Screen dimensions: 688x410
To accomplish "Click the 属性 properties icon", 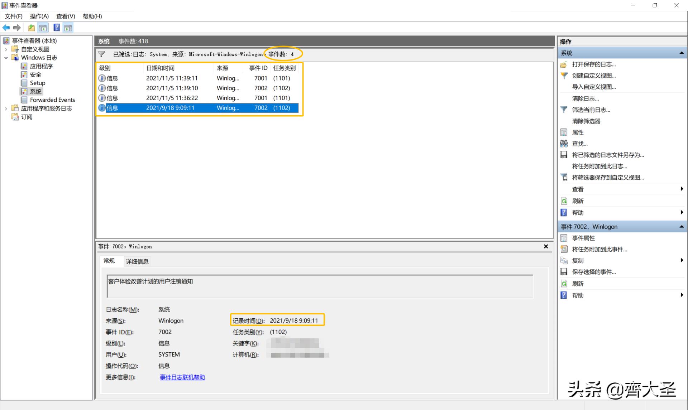I will point(564,132).
